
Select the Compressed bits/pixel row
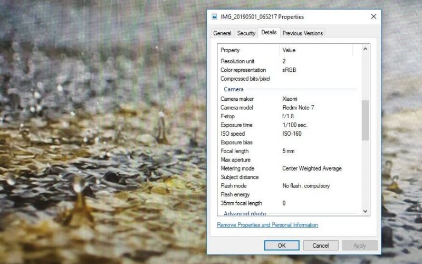pyautogui.click(x=289, y=79)
